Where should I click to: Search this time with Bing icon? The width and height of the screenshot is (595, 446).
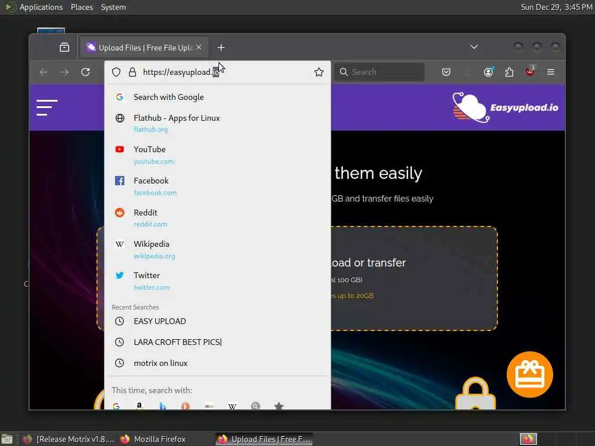163,406
